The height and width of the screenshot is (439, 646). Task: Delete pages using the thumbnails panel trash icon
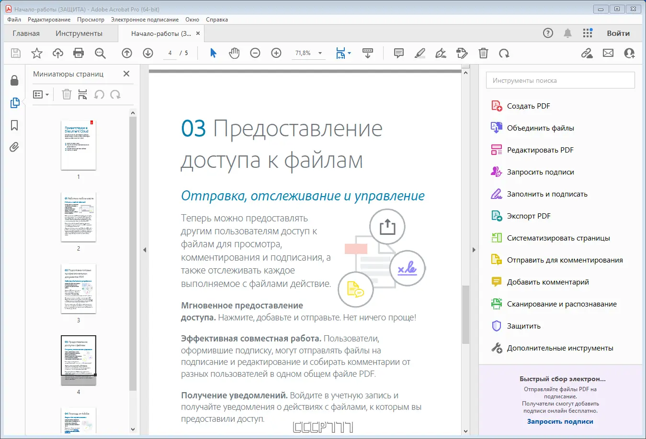(x=67, y=94)
